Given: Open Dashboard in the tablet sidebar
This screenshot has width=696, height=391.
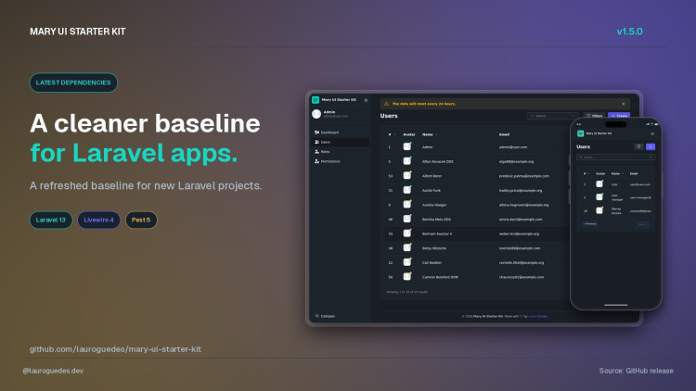Looking at the screenshot, I should click(327, 132).
